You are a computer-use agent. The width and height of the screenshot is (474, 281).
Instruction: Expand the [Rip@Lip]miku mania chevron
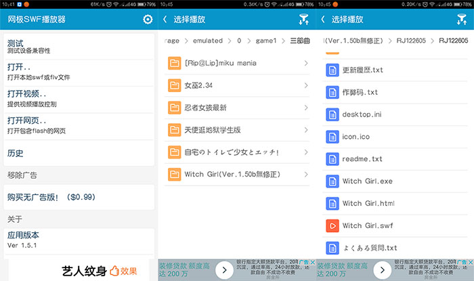coord(306,63)
